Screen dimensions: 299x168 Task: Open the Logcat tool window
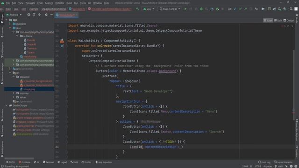tap(62, 162)
